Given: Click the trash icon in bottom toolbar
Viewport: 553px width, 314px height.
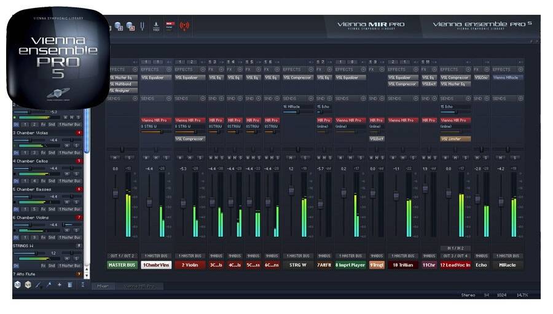Looking at the screenshot, I should pyautogui.click(x=70, y=285).
